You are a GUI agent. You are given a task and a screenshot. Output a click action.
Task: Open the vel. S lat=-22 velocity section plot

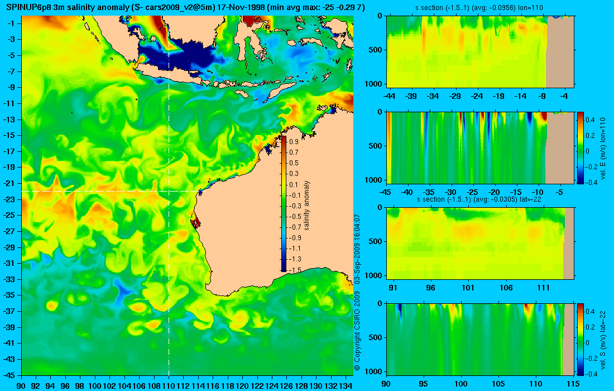pos(481,339)
